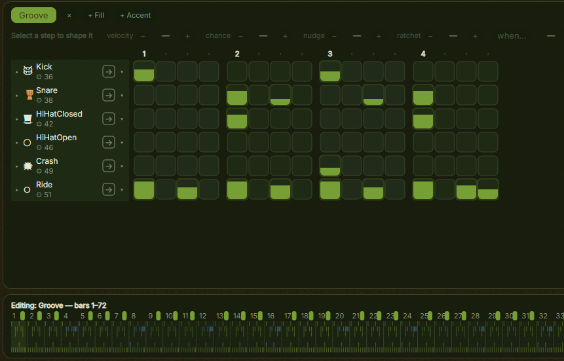Toggle Ride step on beat 1
Viewport: 564px width, 361px height.
pos(144,189)
